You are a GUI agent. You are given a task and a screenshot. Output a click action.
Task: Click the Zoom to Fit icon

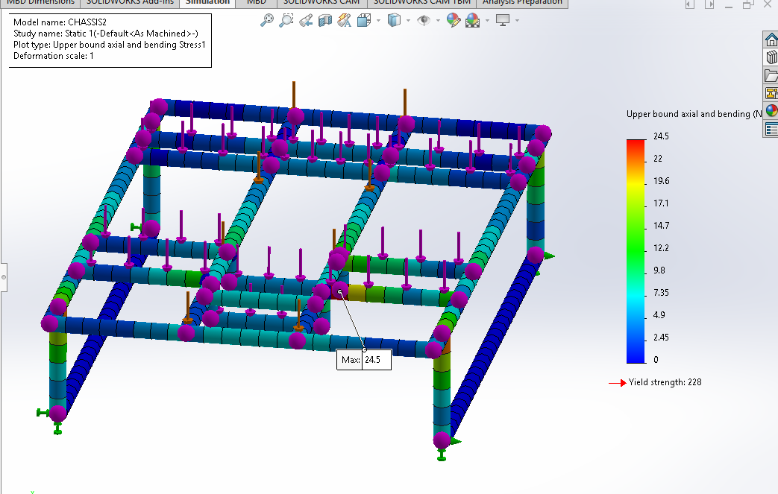pos(267,20)
